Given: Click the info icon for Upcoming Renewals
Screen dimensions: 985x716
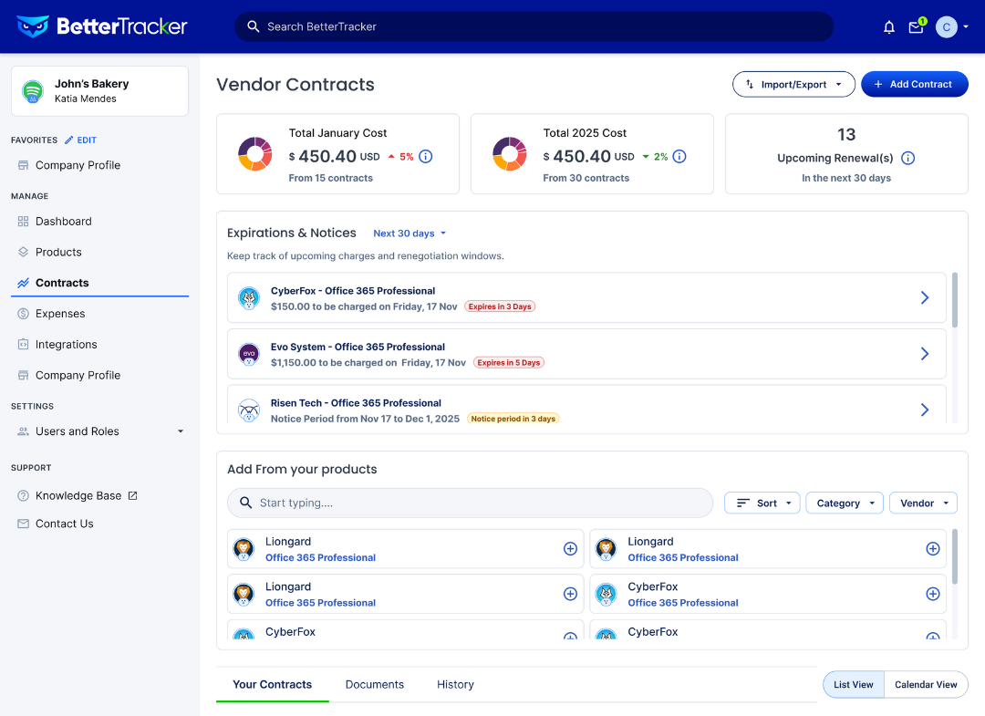Looking at the screenshot, I should pyautogui.click(x=907, y=158).
